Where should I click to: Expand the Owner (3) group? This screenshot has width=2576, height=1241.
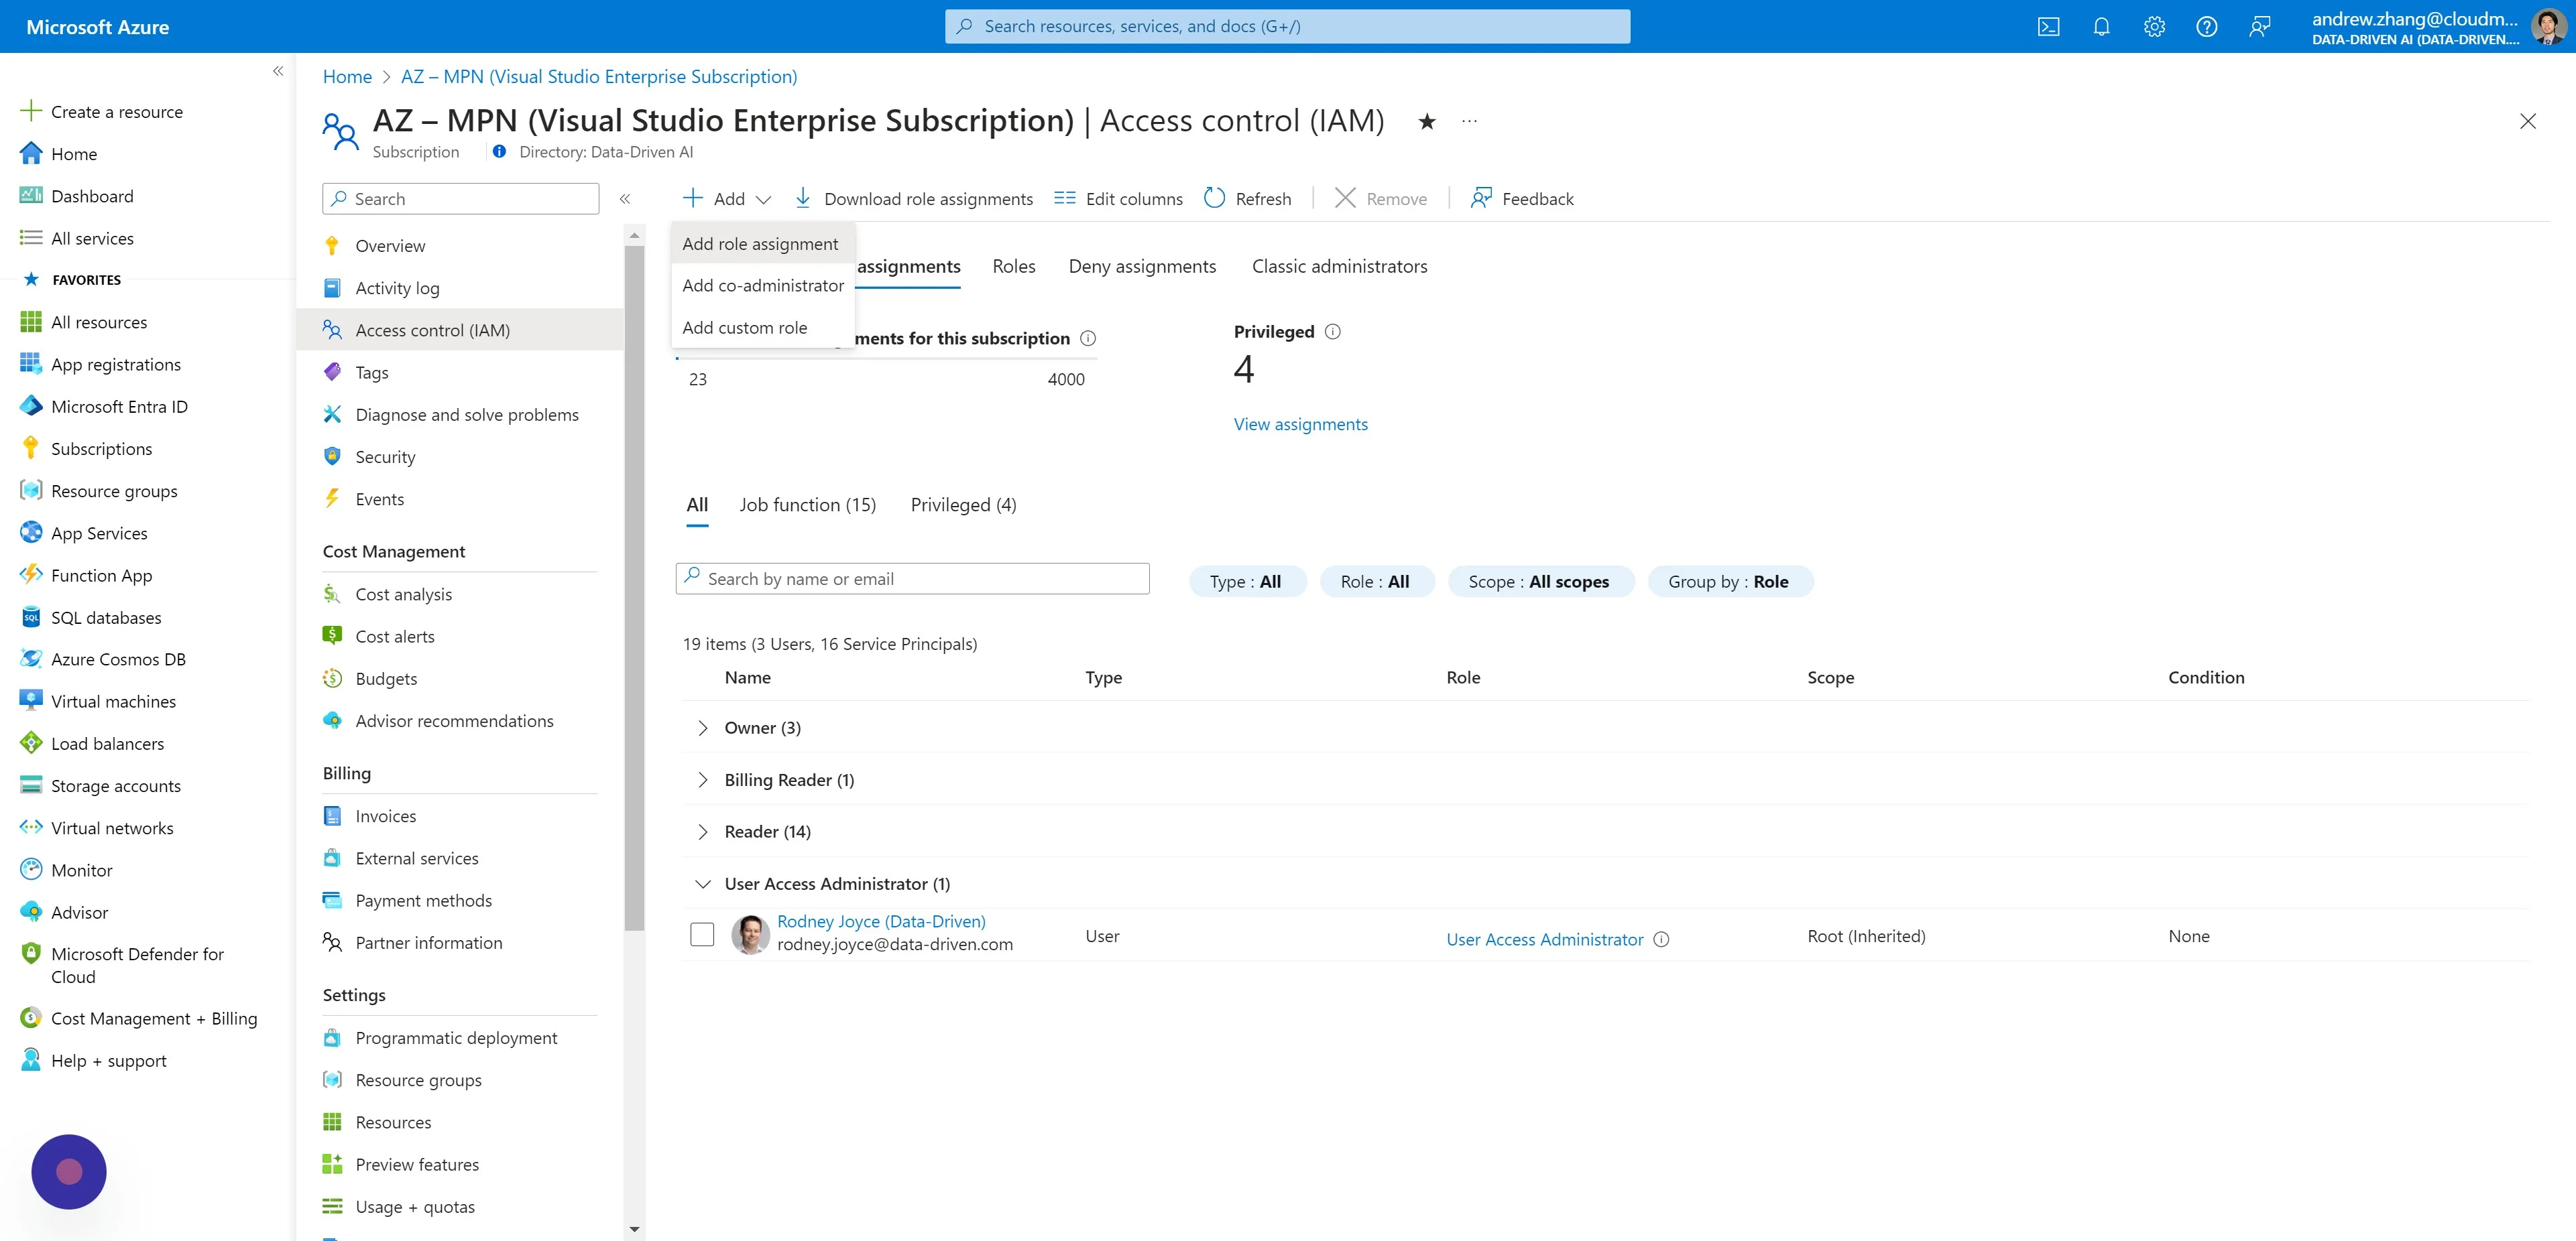702,728
